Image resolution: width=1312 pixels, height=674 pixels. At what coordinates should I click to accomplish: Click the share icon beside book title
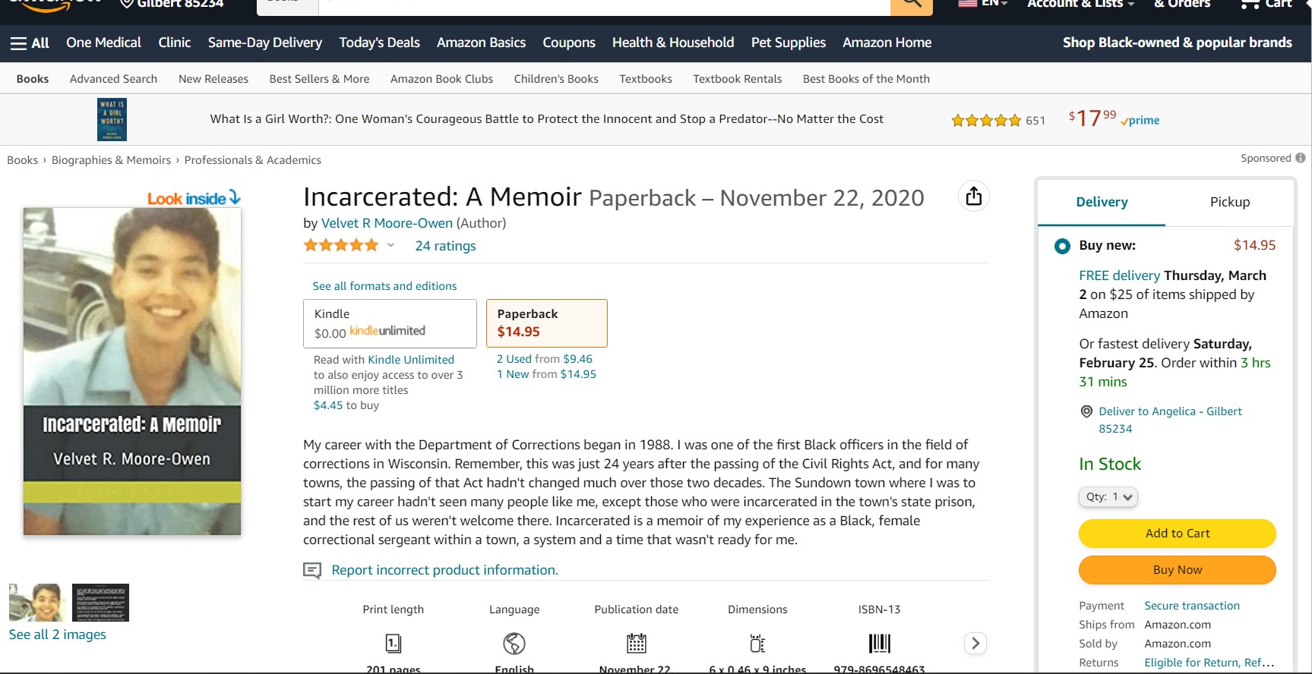(973, 197)
